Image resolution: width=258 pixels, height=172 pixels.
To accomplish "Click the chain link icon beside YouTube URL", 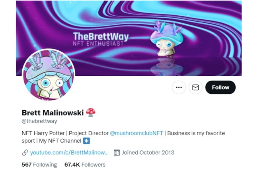I will pos(25,153).
